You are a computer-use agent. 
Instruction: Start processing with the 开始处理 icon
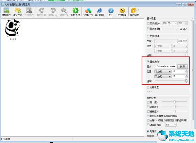[75, 10]
